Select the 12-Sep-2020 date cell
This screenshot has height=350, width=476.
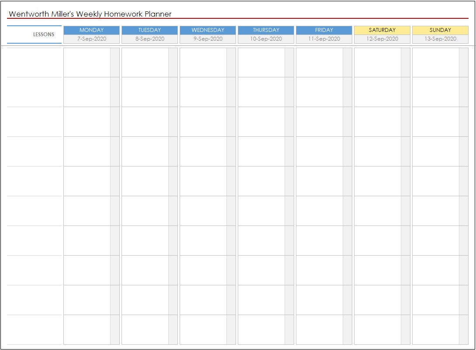(x=382, y=39)
